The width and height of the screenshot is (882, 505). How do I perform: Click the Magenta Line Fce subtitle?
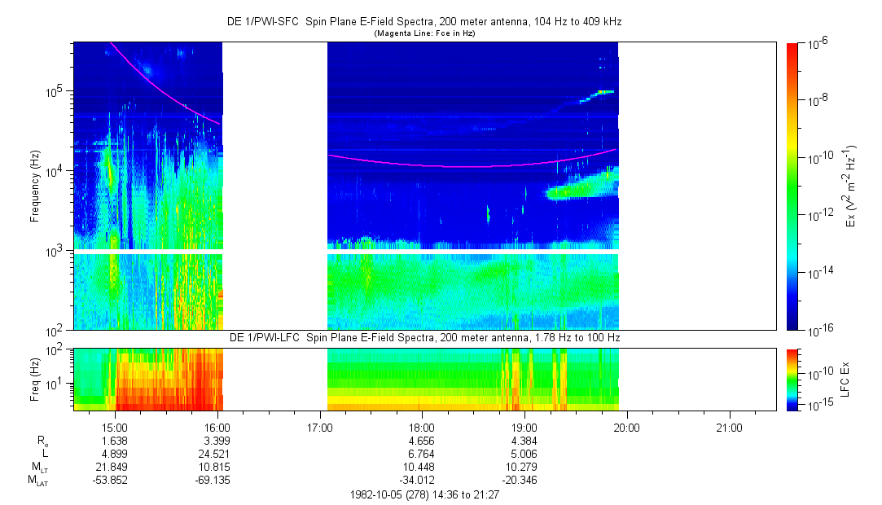tap(423, 33)
